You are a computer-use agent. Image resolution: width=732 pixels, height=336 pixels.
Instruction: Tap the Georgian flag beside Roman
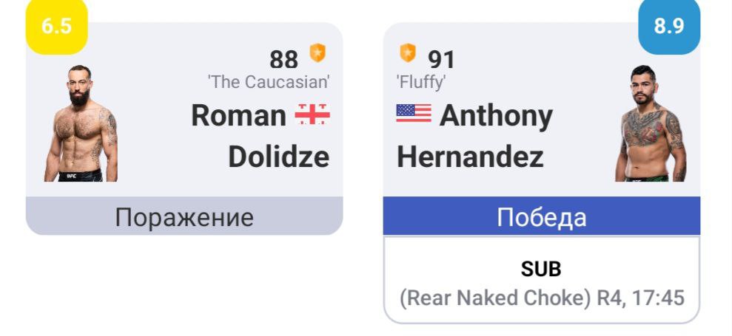[312, 114]
